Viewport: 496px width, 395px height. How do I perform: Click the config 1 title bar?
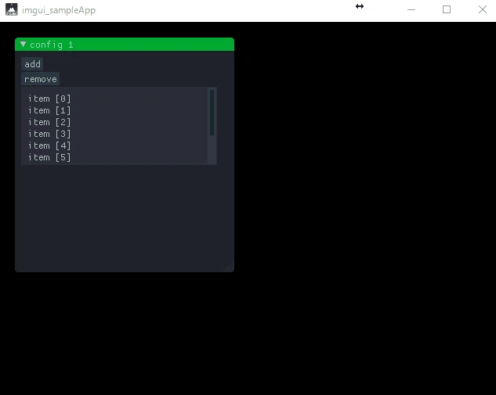pos(125,45)
